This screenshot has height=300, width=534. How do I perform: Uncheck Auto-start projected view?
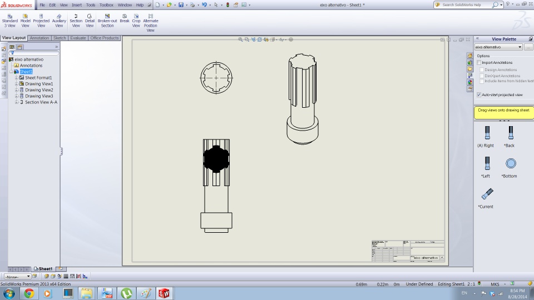pyautogui.click(x=479, y=94)
